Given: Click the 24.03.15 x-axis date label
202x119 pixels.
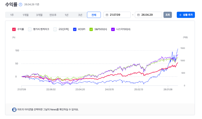Looking at the screenshot, I should (x=109, y=89).
